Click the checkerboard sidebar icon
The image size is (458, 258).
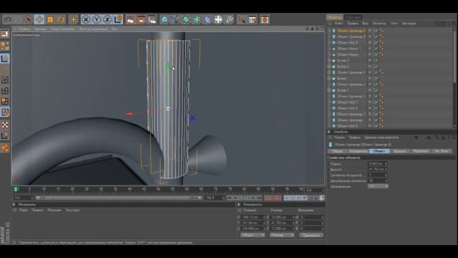(5, 125)
